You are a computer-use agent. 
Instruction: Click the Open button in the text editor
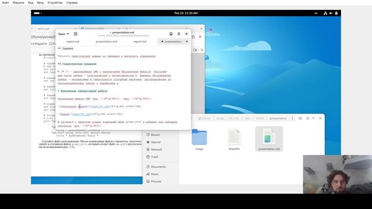pyautogui.click(x=62, y=34)
